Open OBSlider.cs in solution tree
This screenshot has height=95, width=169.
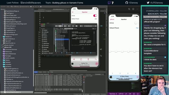pyautogui.click(x=10, y=79)
